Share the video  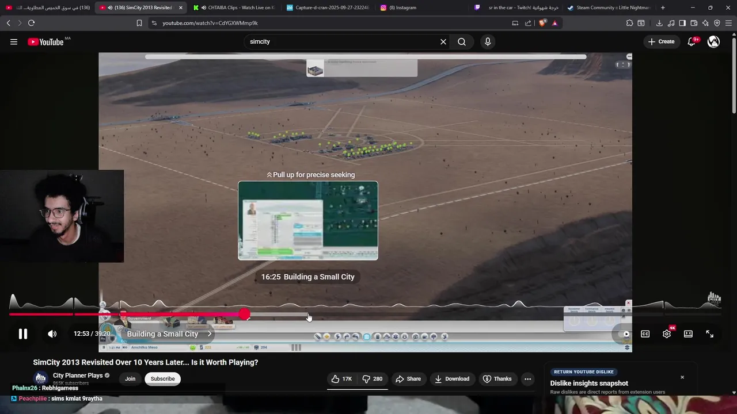(408, 378)
